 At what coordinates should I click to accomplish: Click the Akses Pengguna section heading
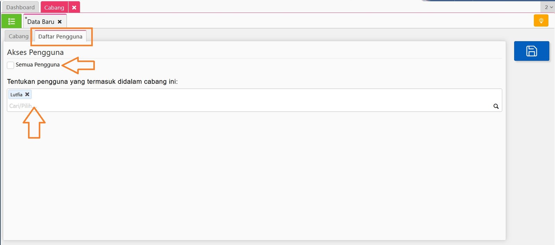pyautogui.click(x=35, y=52)
